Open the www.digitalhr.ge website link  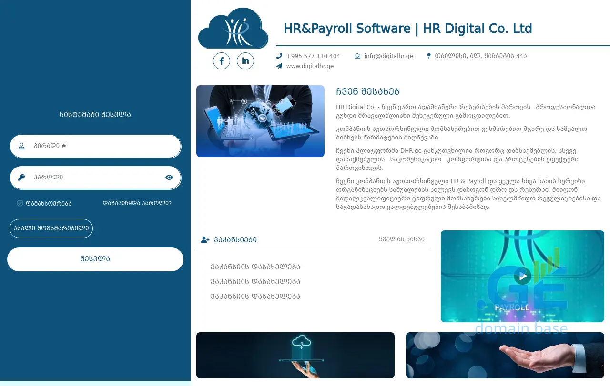tap(310, 66)
